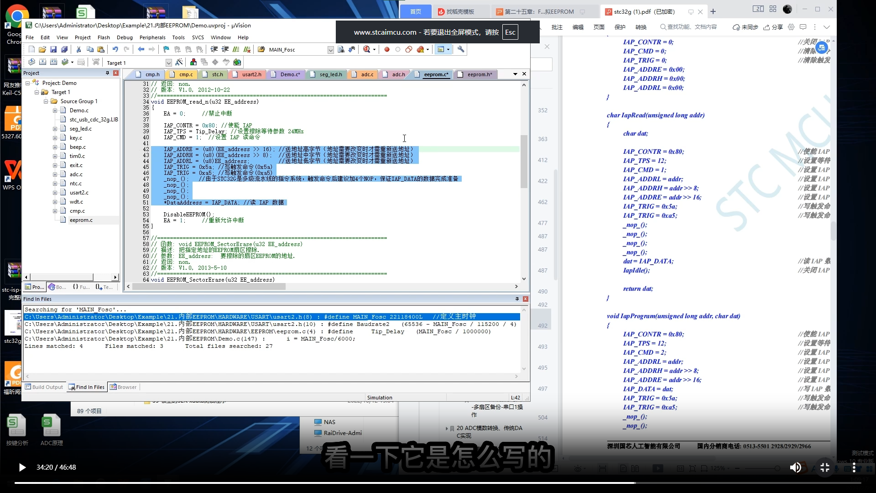The image size is (876, 493).
Task: Open the MAIN_Fosc find combo dropdown
Action: pyautogui.click(x=330, y=50)
